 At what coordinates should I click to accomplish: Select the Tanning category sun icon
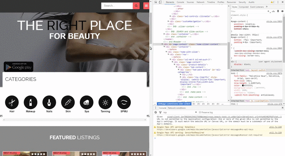(x=105, y=102)
